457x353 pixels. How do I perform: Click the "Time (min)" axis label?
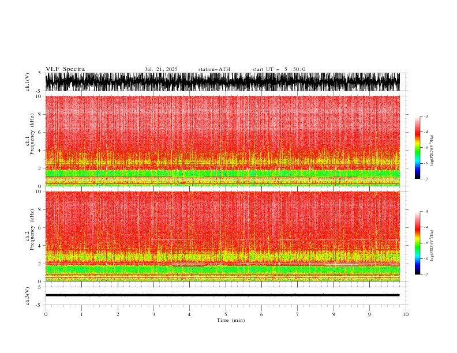tap(231, 320)
